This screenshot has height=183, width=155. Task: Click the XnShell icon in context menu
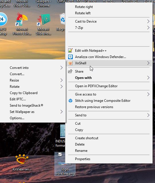(70, 63)
